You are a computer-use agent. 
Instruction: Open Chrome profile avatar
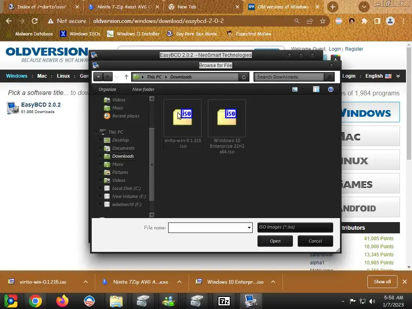click(x=390, y=21)
